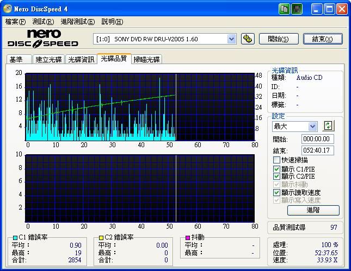Click the 結束 time field 052:40.17

tap(318, 150)
